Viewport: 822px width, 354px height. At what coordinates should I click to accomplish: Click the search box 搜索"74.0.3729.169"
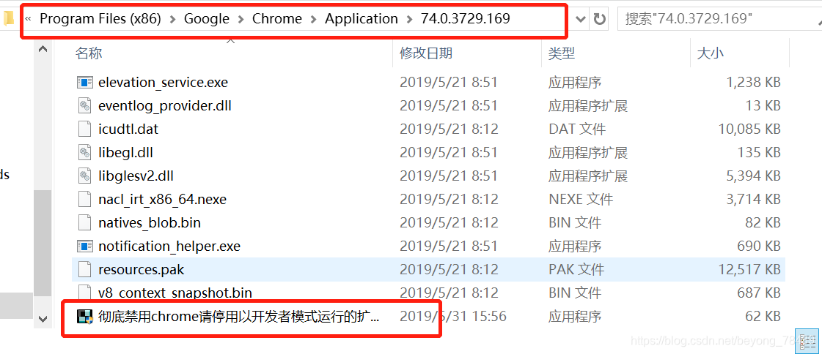pyautogui.click(x=719, y=19)
